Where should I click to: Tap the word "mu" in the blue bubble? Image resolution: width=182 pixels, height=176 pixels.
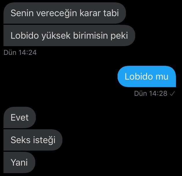[162, 77]
